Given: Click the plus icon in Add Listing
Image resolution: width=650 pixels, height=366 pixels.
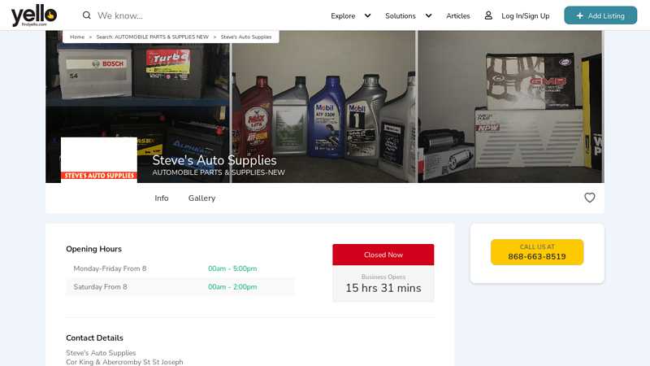Looking at the screenshot, I should pos(579,15).
